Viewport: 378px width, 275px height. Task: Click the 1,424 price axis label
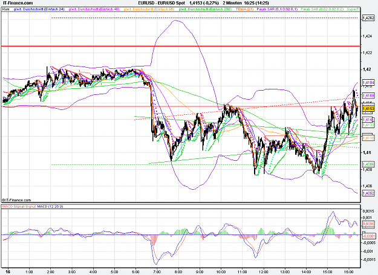point(367,36)
